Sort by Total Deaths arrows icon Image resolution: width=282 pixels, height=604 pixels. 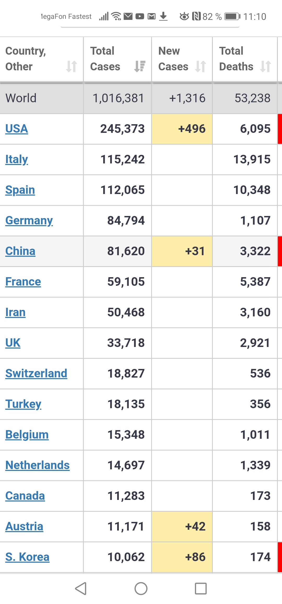[266, 66]
